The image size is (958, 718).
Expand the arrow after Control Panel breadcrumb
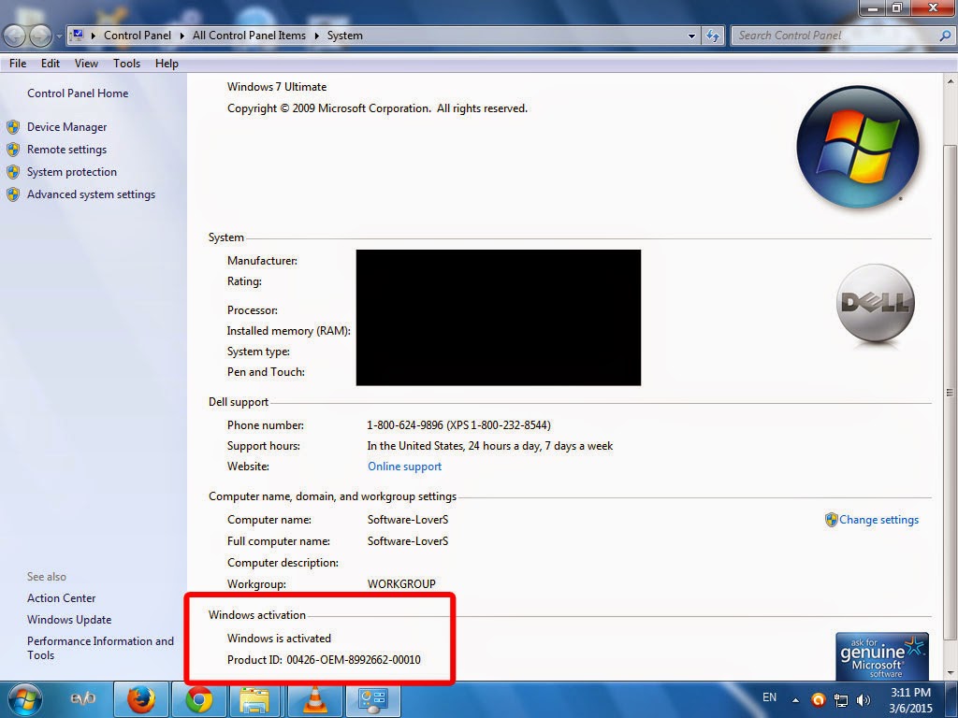182,36
